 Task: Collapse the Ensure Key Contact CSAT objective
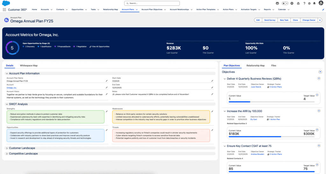(x=224, y=146)
